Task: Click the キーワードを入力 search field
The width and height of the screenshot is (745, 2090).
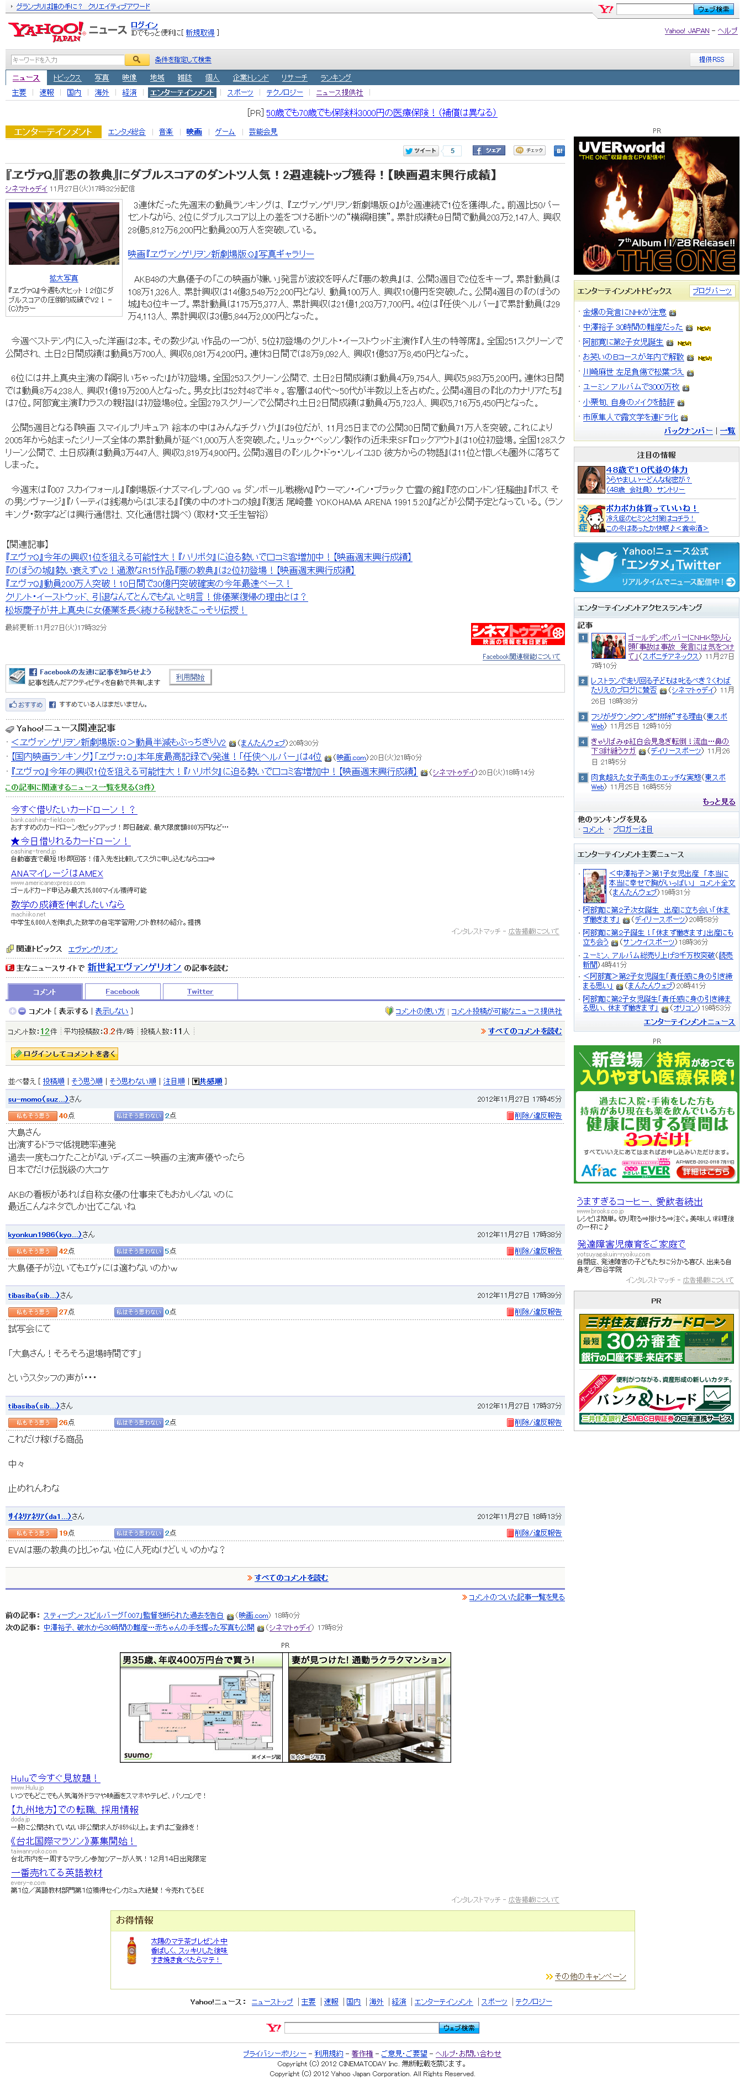Action: (67, 60)
